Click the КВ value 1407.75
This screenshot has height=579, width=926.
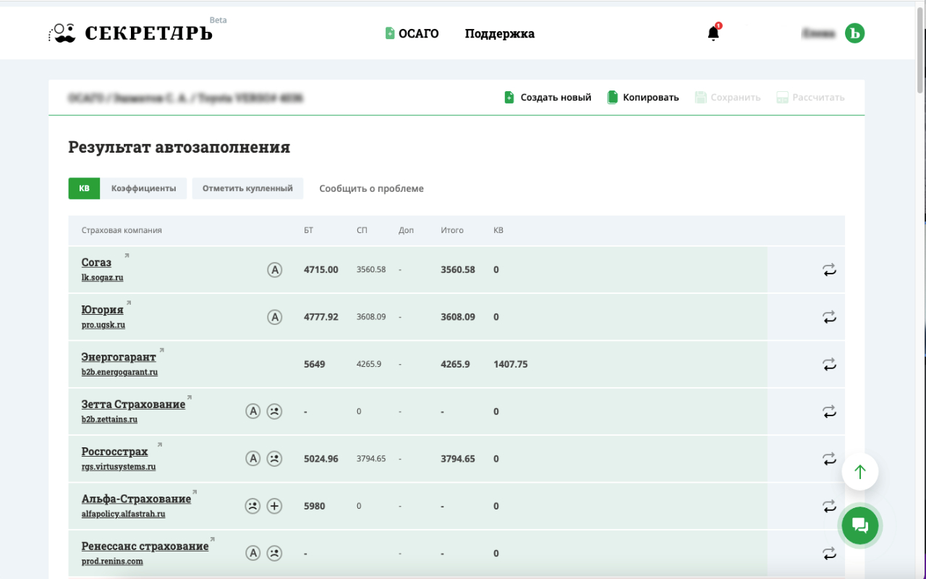(511, 364)
